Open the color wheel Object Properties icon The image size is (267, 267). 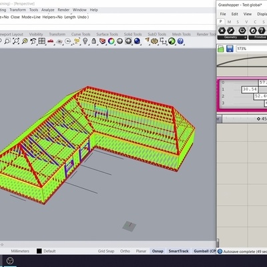[x=111, y=41]
